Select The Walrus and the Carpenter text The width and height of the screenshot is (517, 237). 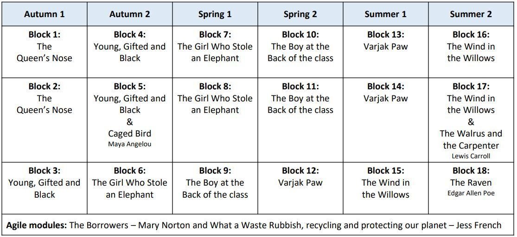471,139
